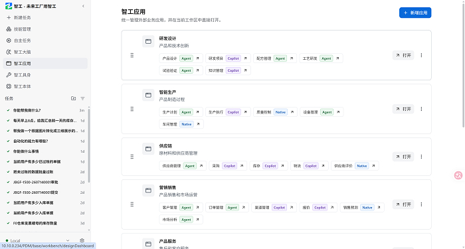This screenshot has width=465, height=249.
Task: Collapse the sidebar with the top chevron
Action: (83, 6)
